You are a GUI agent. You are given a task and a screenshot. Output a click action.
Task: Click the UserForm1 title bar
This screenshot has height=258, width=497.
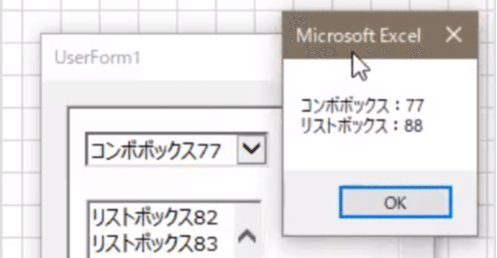(162, 58)
